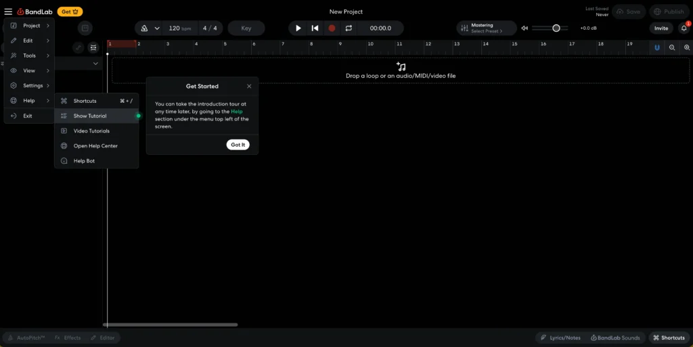This screenshot has height=347, width=693.
Task: Open the Settings submenu
Action: point(30,86)
